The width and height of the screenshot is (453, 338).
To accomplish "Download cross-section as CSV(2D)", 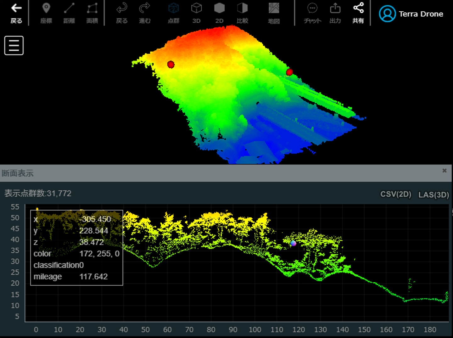I will [x=396, y=194].
